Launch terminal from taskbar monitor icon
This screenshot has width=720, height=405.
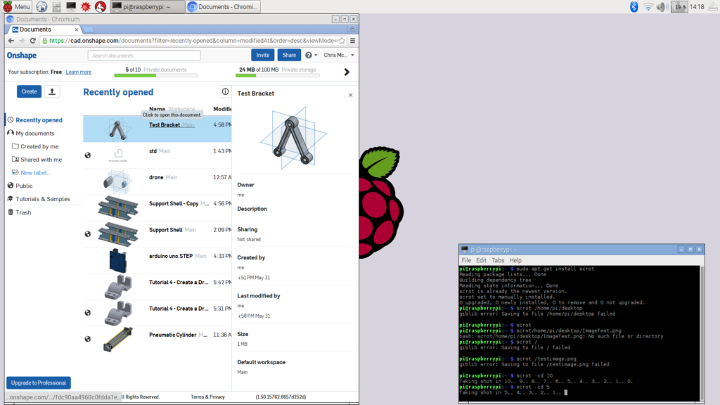pos(71,6)
